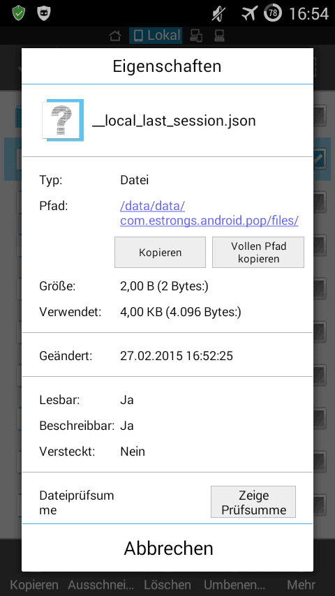
Task: Tap the masked shield notification icon
Action: coord(44,13)
